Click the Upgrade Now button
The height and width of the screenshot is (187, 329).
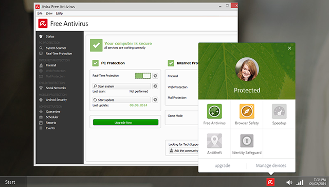point(125,122)
